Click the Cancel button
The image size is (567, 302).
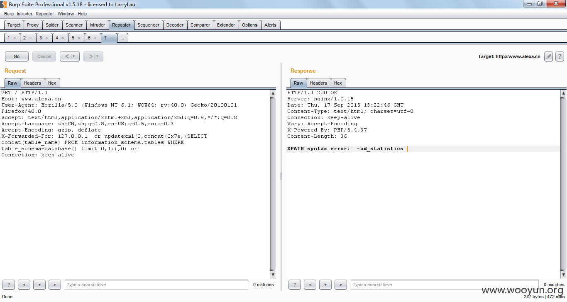44,56
